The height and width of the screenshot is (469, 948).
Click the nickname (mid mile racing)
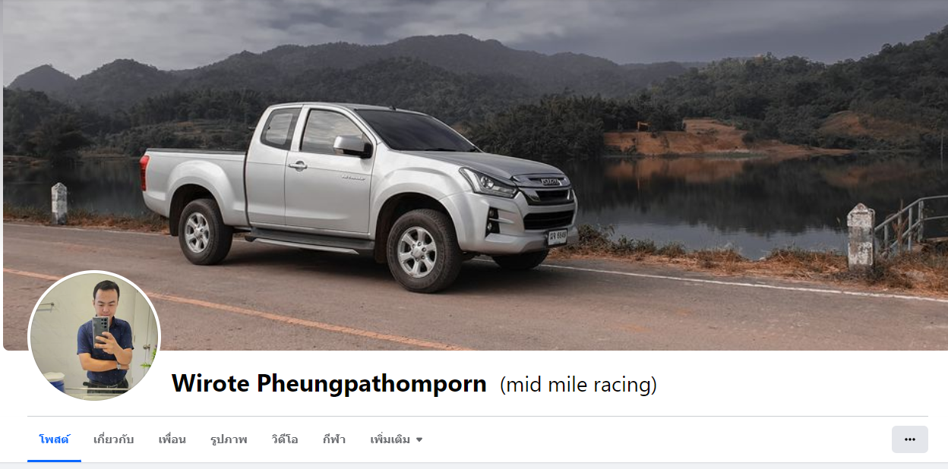tap(578, 385)
